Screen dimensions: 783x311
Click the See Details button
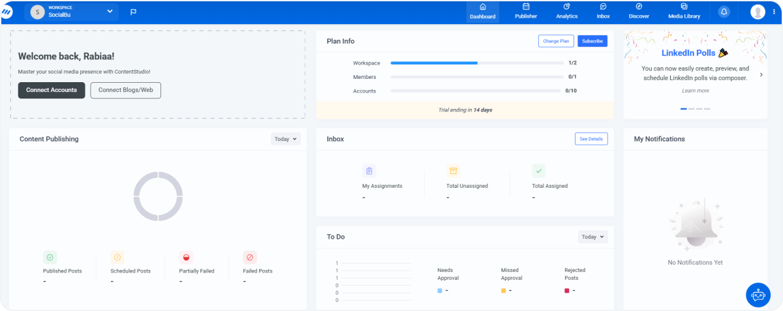pyautogui.click(x=591, y=139)
